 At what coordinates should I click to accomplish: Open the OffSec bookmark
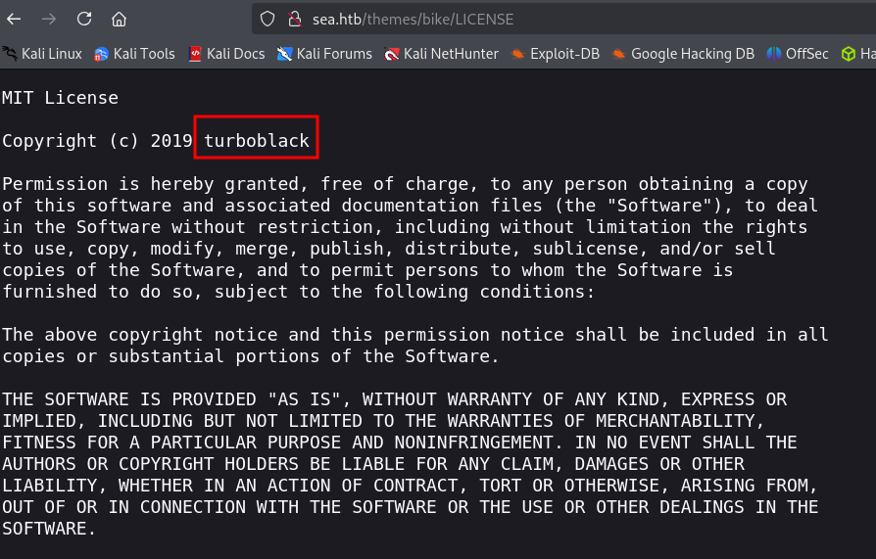click(x=797, y=54)
